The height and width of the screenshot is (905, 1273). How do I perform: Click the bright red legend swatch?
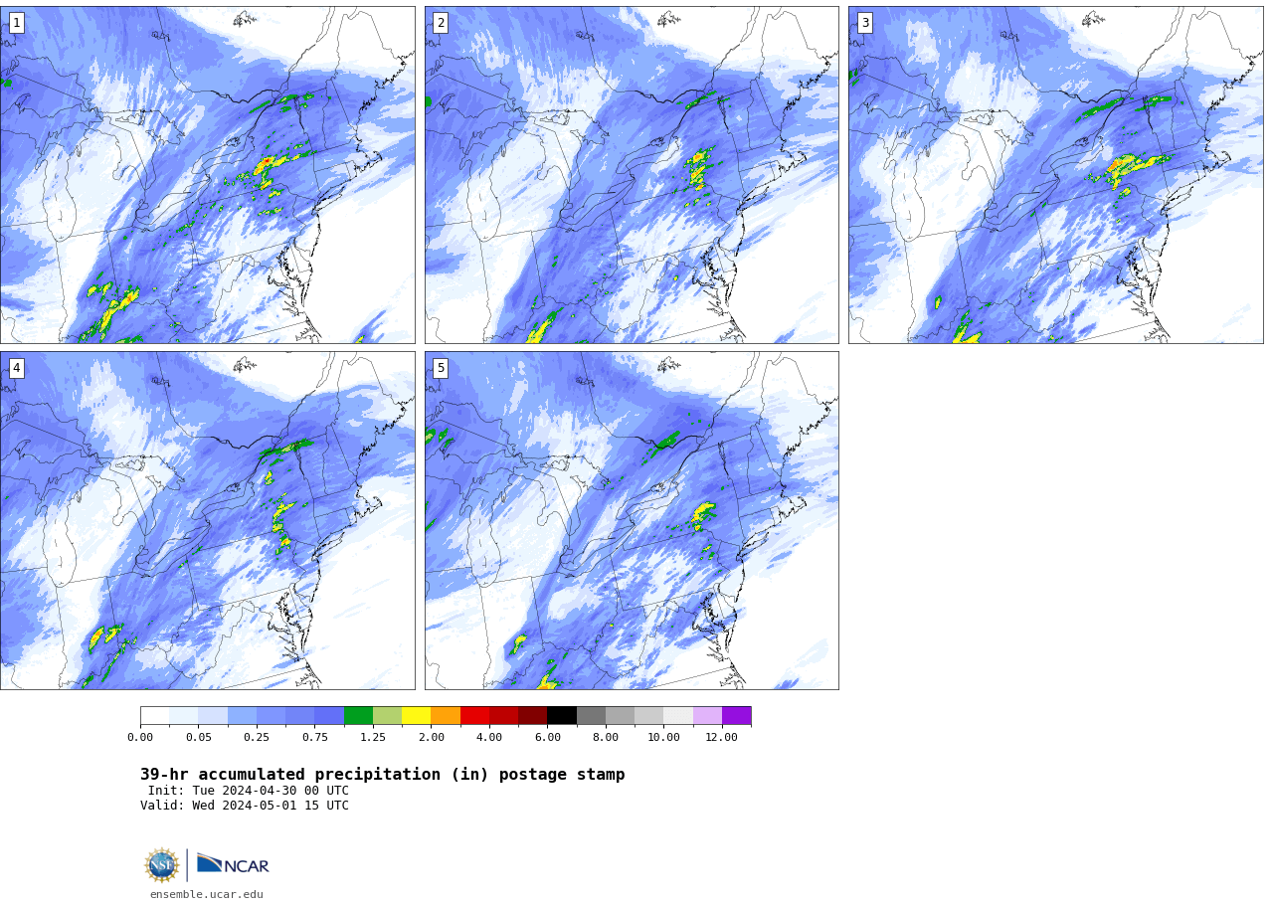coord(474,716)
